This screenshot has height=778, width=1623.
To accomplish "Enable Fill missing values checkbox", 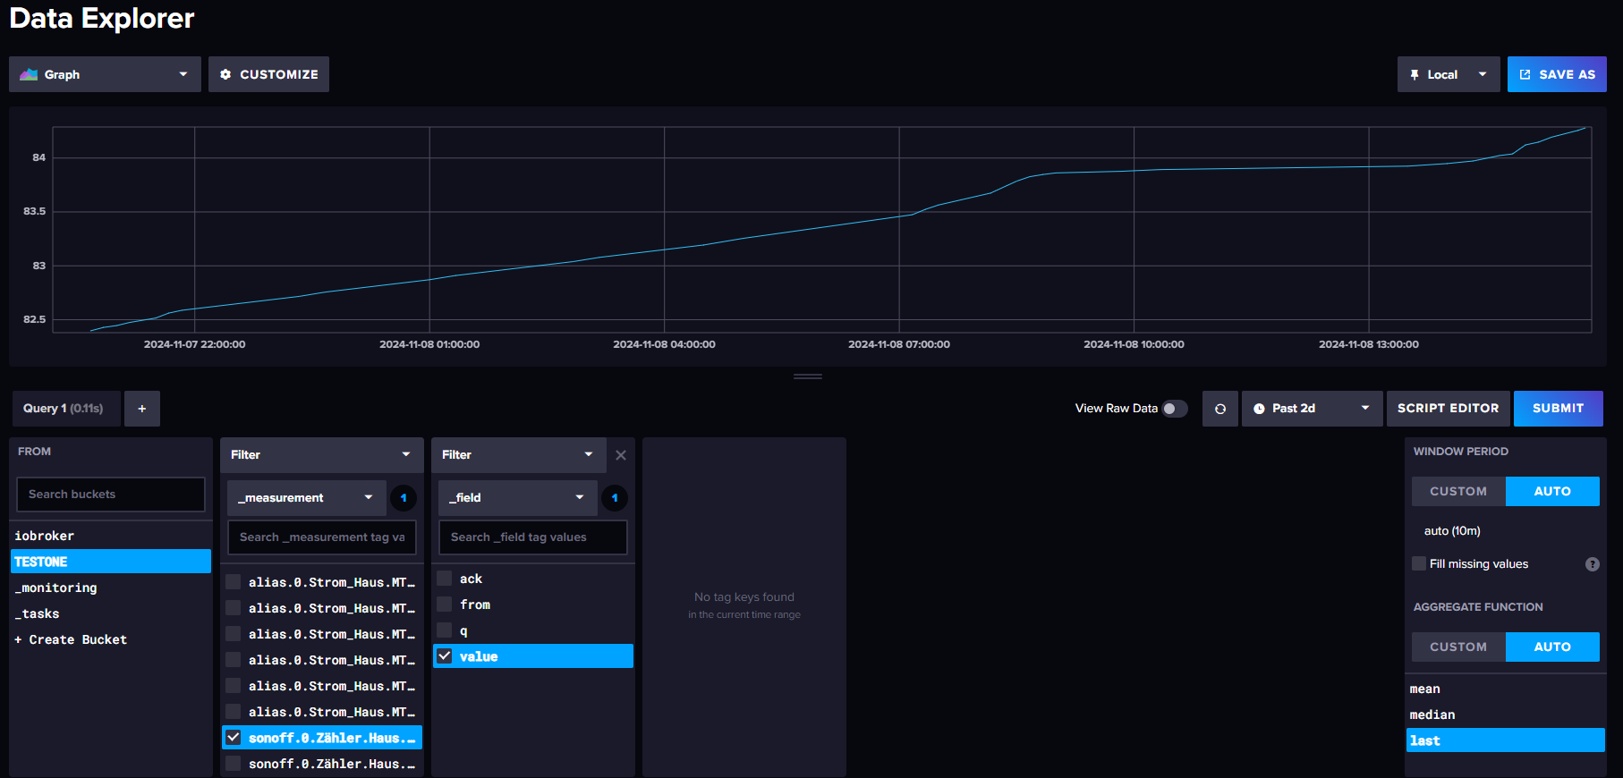I will 1419,563.
